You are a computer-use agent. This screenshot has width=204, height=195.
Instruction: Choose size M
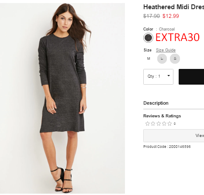point(149,58)
